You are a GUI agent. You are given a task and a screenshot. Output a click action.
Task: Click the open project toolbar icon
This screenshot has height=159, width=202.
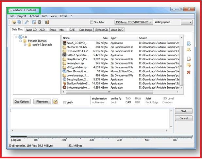pos(14,22)
